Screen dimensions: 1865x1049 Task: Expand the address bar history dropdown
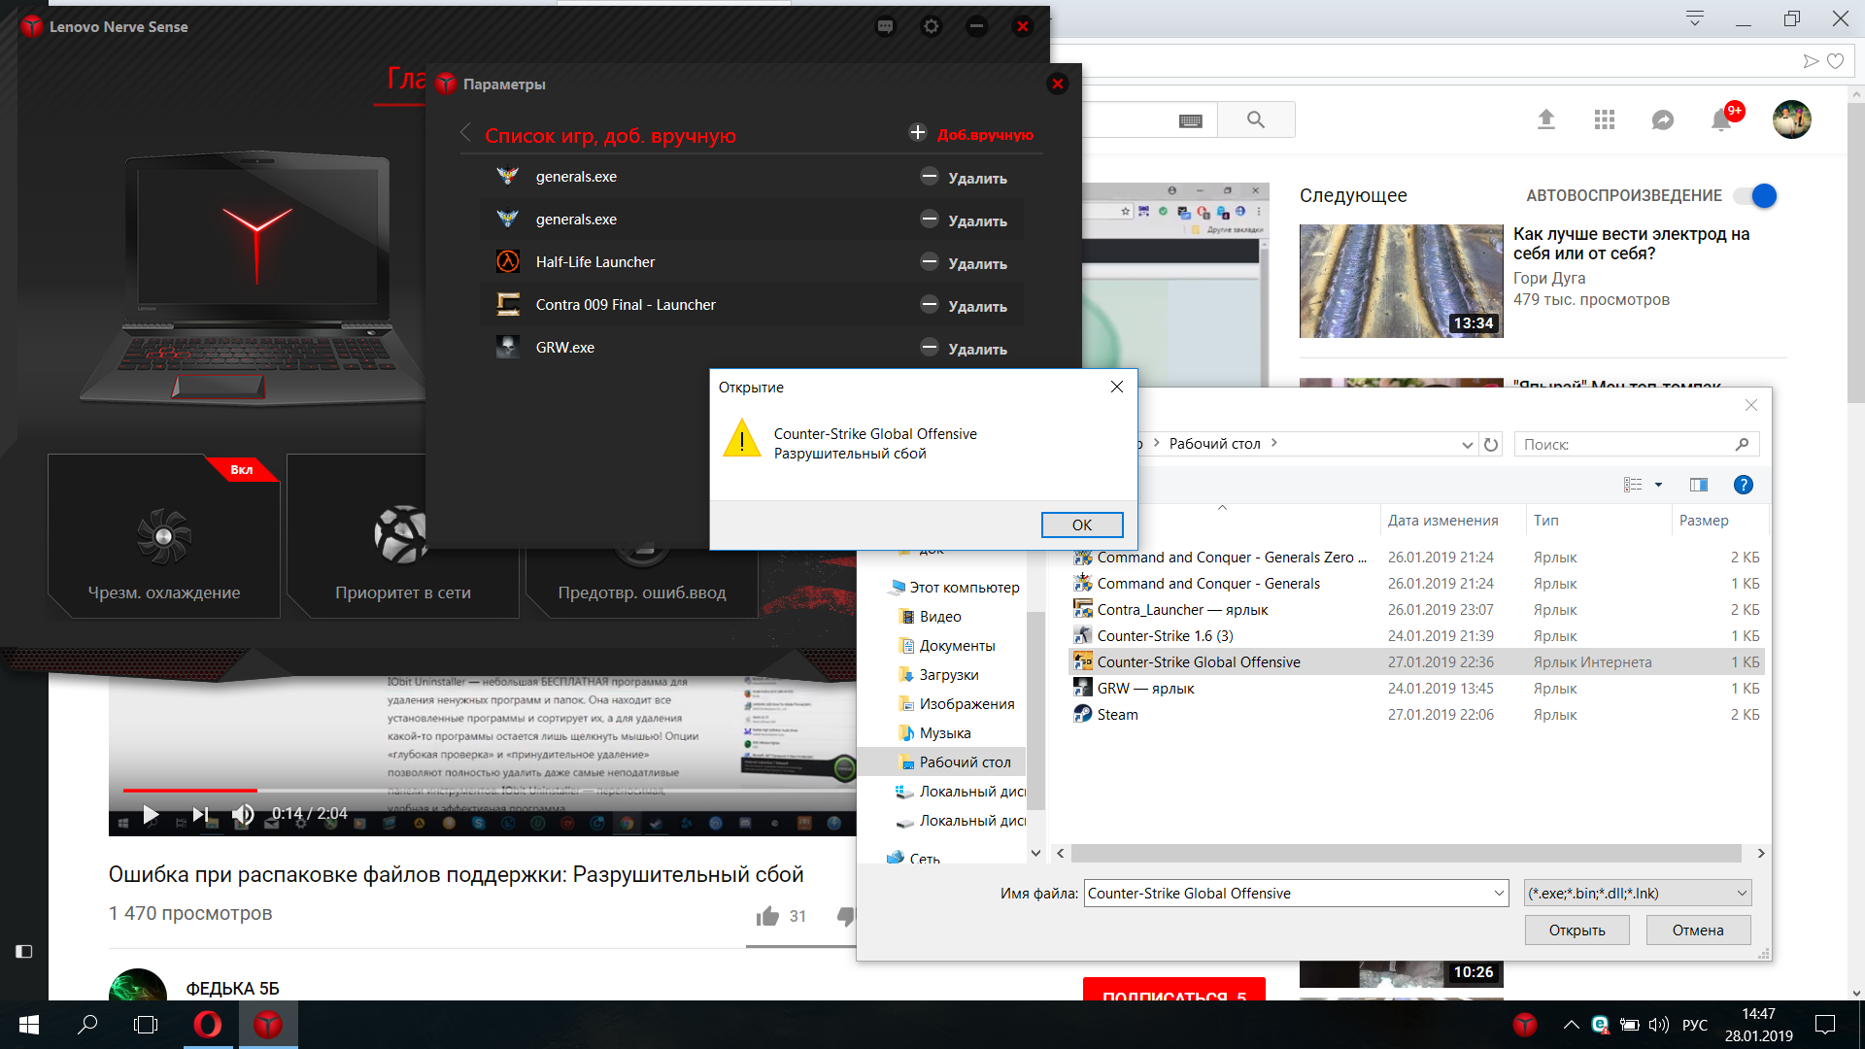(x=1467, y=445)
